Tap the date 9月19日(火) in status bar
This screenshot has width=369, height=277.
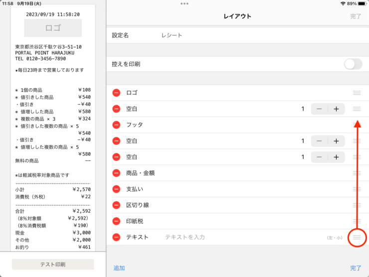click(x=29, y=3)
